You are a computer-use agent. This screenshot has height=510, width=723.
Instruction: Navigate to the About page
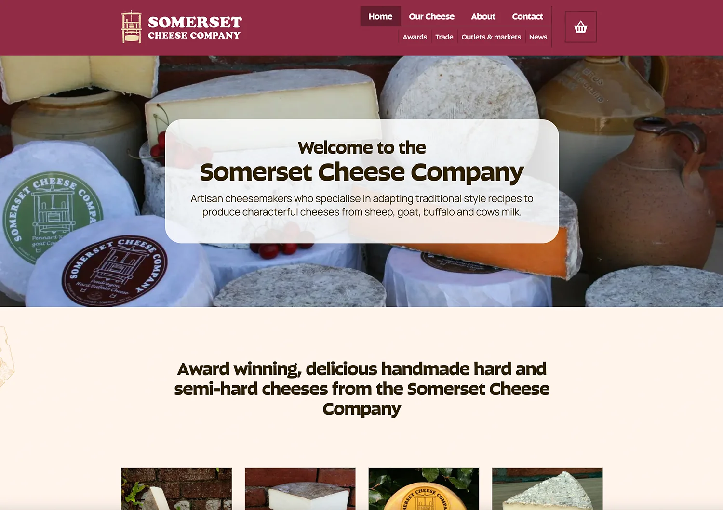coord(483,16)
